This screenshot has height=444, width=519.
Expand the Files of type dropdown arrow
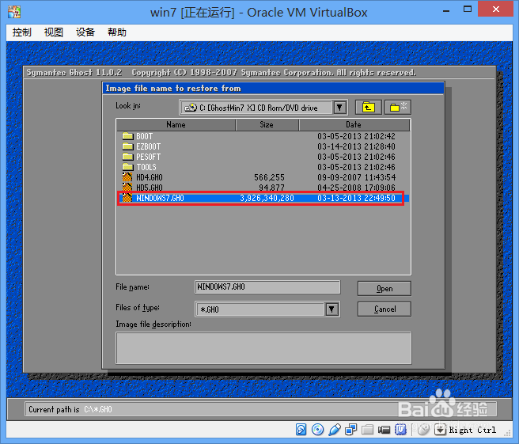331,309
